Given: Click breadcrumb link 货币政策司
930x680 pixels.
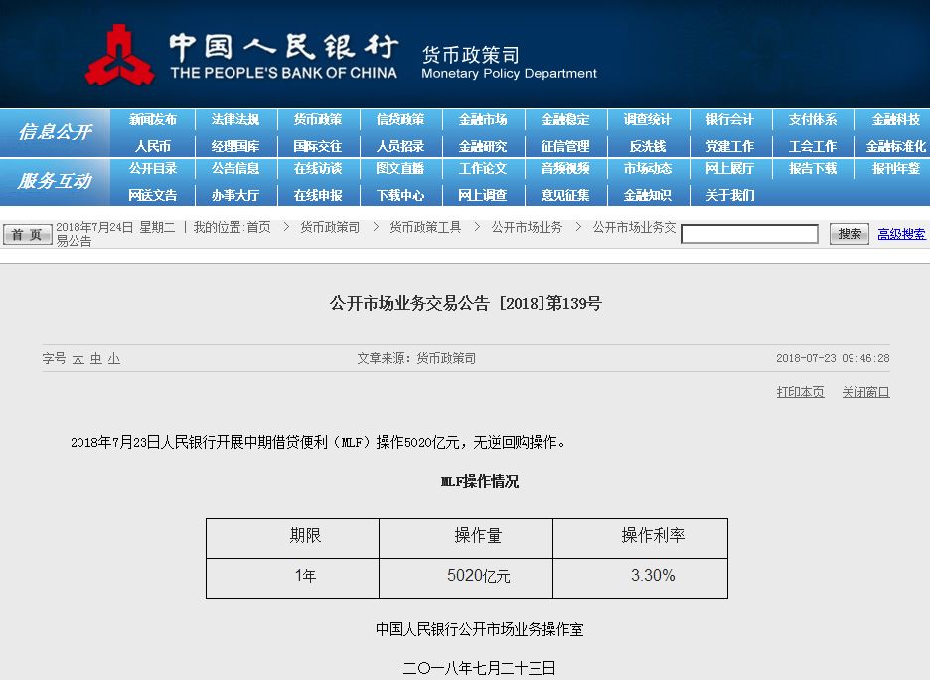Looking at the screenshot, I should 330,227.
